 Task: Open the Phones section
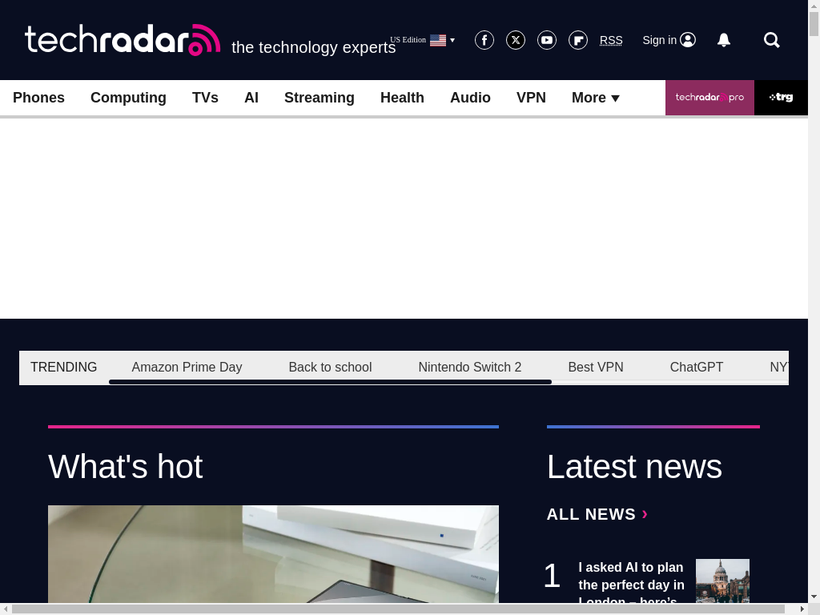click(38, 98)
